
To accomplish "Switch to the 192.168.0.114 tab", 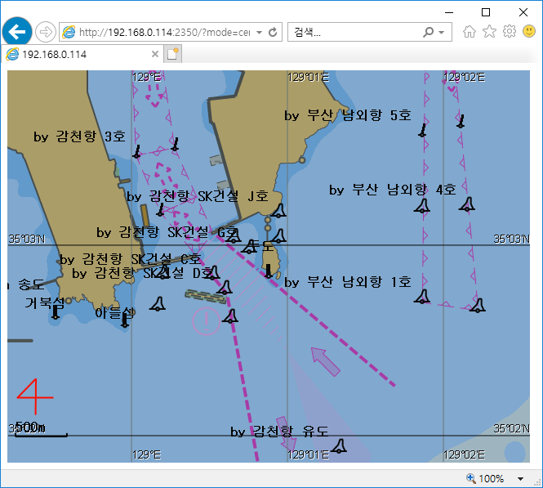I will tap(78, 54).
